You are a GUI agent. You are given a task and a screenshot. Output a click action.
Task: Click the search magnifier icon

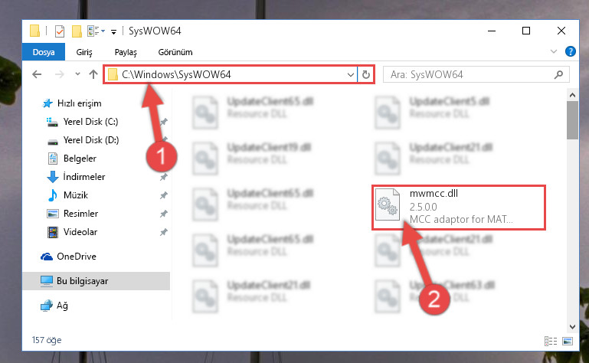(x=558, y=74)
